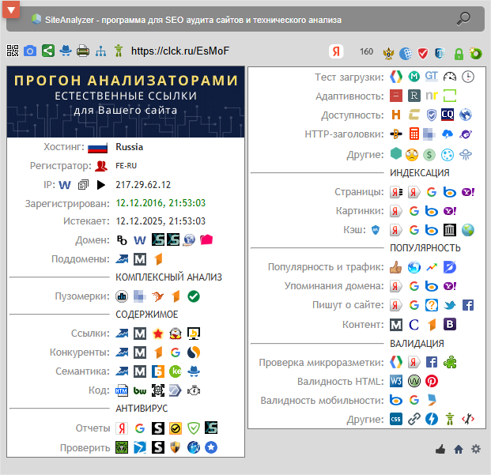
Task: Click the M icon in Поддомены row
Action: click(140, 259)
